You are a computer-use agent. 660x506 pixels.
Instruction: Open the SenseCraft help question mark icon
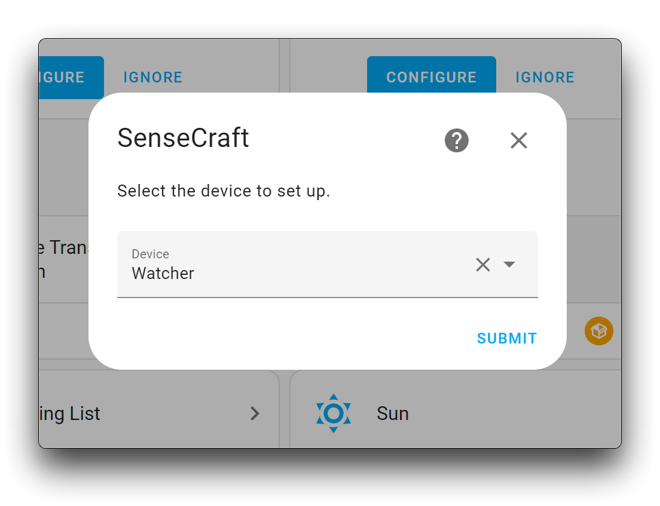456,140
